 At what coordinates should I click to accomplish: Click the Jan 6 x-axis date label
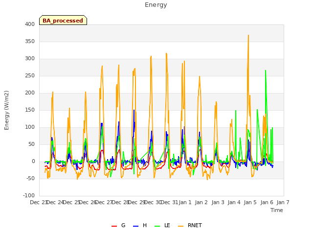(267, 202)
